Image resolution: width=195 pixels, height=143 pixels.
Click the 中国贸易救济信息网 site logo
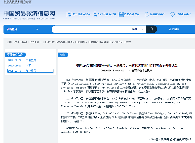[x=29, y=15]
